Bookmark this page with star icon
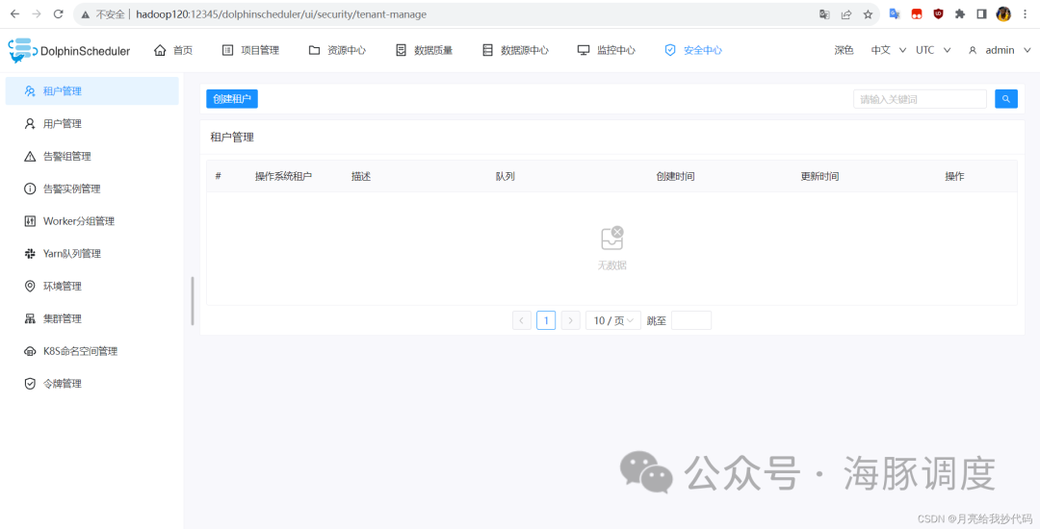This screenshot has height=529, width=1040. 868,13
